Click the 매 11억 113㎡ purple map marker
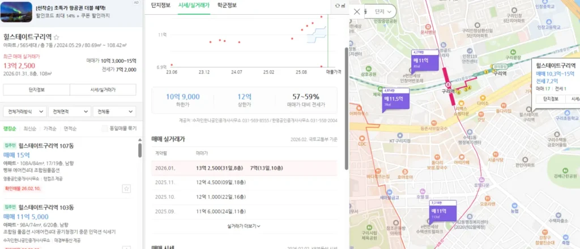 tap(443, 211)
